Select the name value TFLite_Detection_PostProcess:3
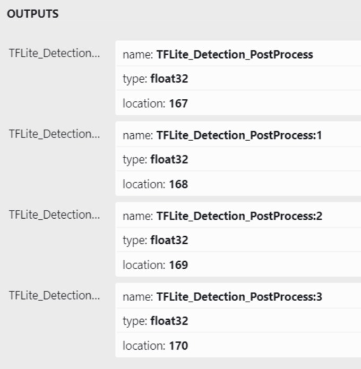 tap(239, 297)
